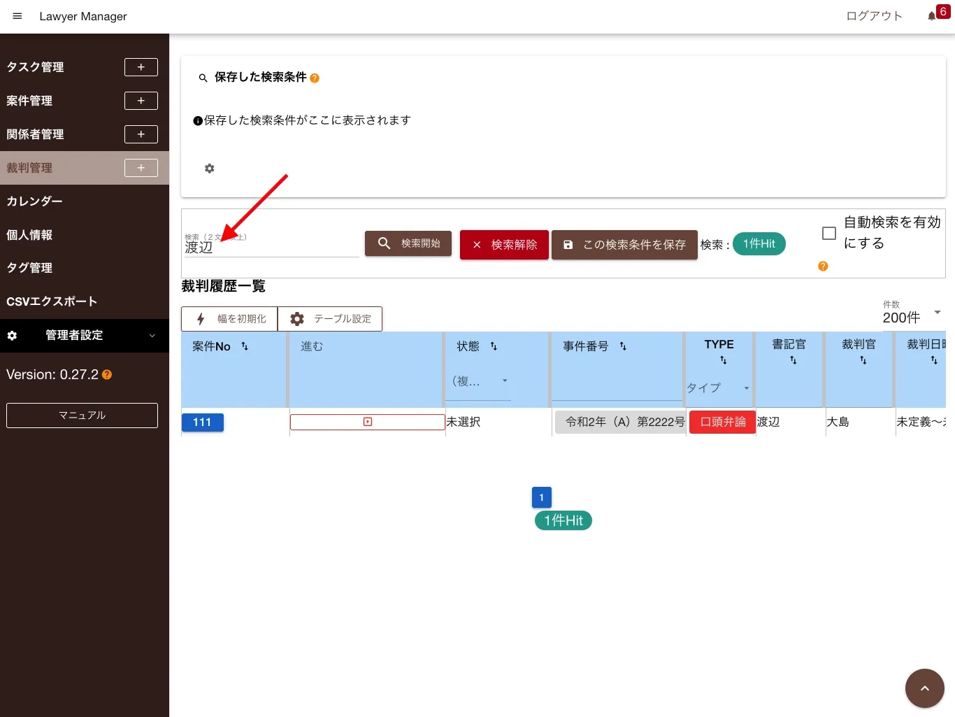
Task: Sort by 書記官 column arrows
Action: point(794,360)
